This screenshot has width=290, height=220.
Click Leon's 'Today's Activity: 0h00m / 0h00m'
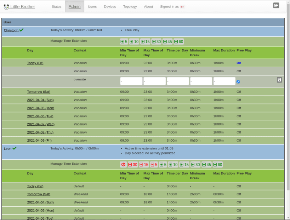(x=74, y=148)
